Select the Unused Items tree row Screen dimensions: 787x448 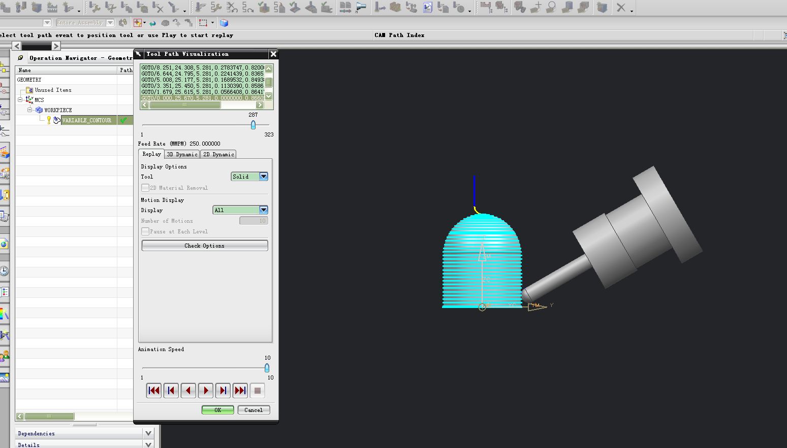click(74, 90)
